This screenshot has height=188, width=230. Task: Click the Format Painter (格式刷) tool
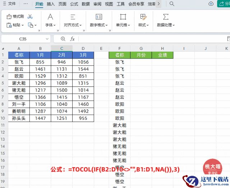pos(15,17)
